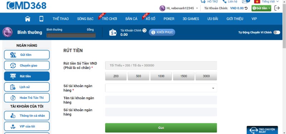Open the username vebenanh12345 dropdown

coord(182,8)
